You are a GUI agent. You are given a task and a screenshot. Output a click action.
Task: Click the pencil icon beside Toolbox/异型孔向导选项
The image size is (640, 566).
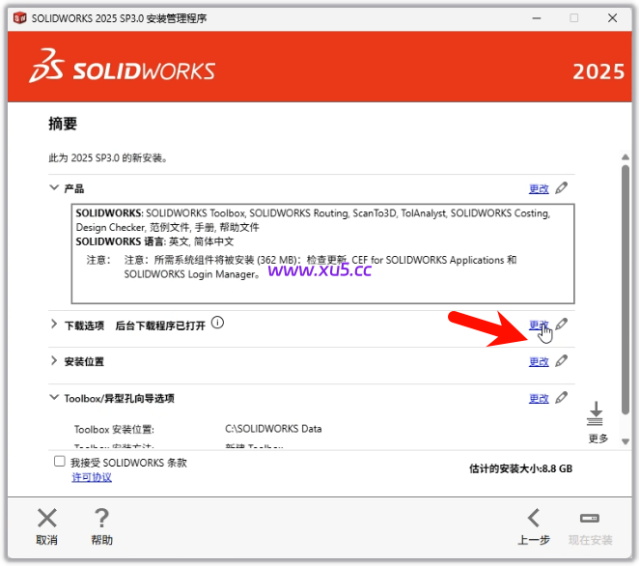click(x=562, y=398)
